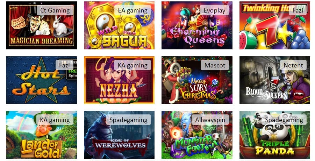Launch the Triple Panda slot
Screen dimensions: 315x161
(275, 135)
